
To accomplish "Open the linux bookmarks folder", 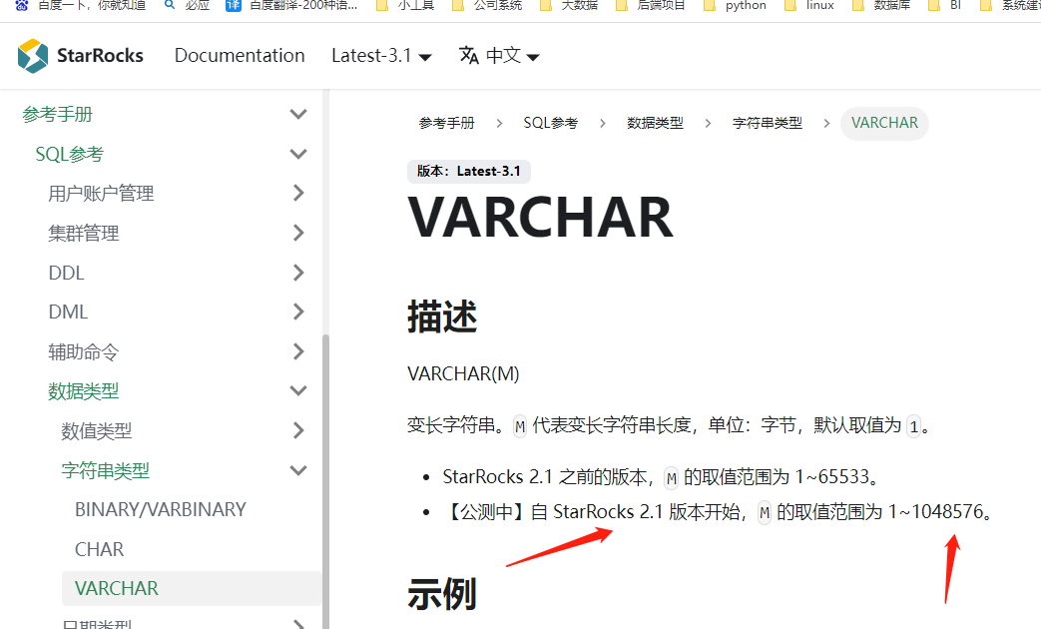I will (809, 5).
